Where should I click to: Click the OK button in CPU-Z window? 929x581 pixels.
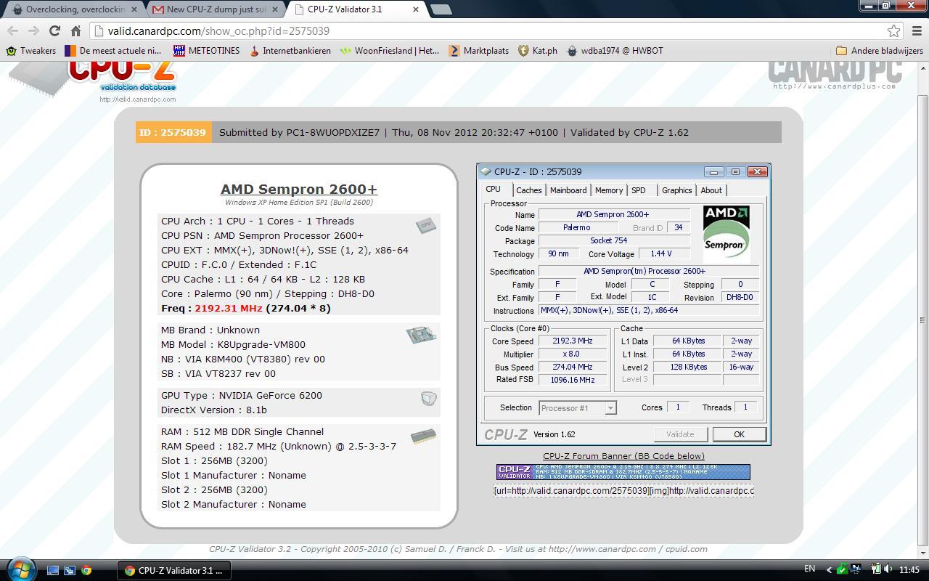739,434
